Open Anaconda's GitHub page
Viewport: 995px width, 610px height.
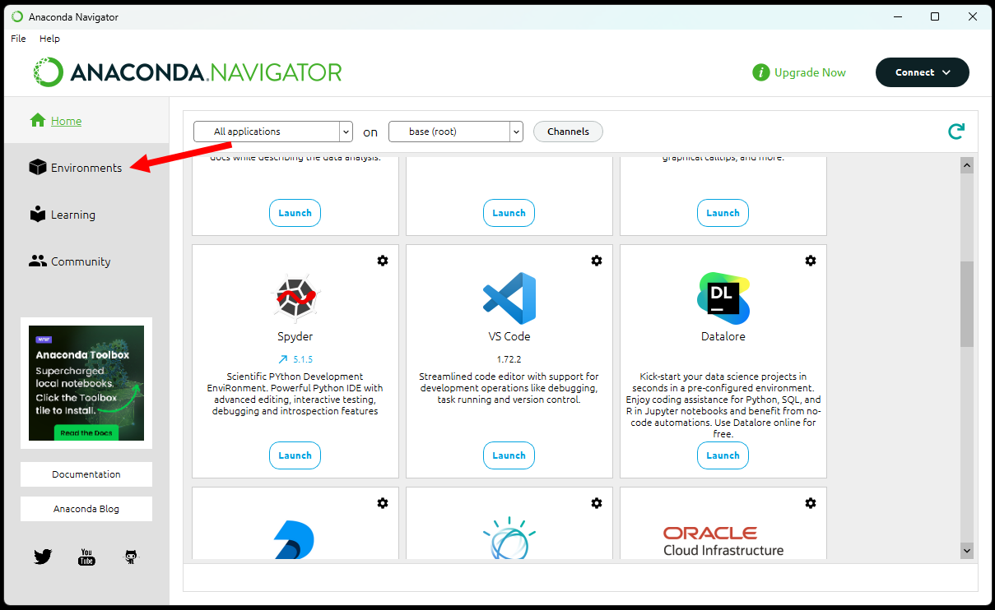(x=130, y=557)
